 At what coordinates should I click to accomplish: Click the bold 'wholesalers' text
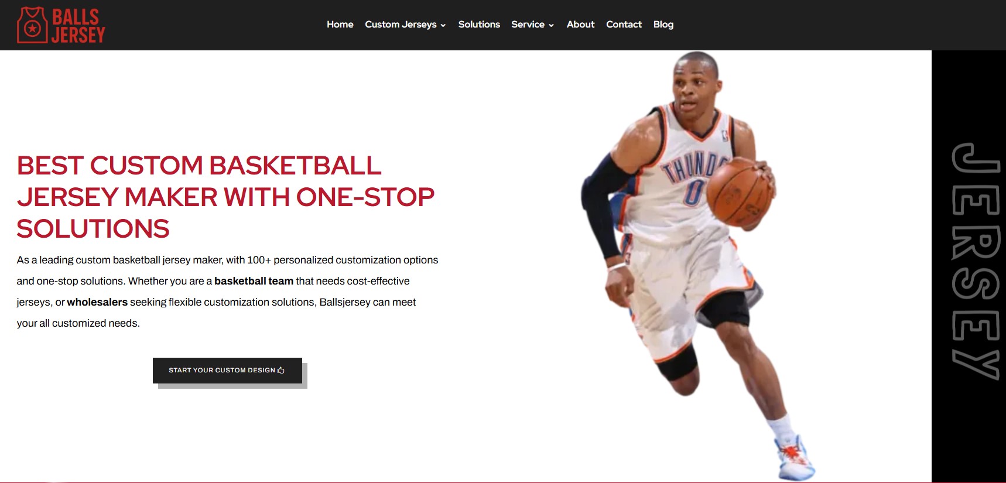tap(97, 302)
